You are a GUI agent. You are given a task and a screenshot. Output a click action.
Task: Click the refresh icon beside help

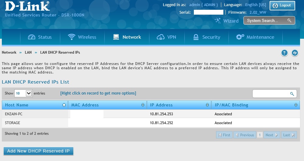(295, 53)
